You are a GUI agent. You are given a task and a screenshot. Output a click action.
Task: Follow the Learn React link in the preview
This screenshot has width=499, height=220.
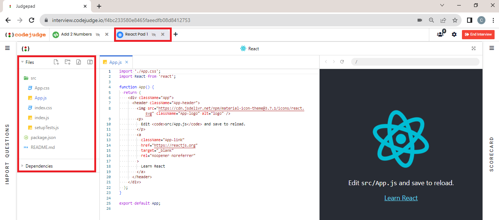pos(401,198)
